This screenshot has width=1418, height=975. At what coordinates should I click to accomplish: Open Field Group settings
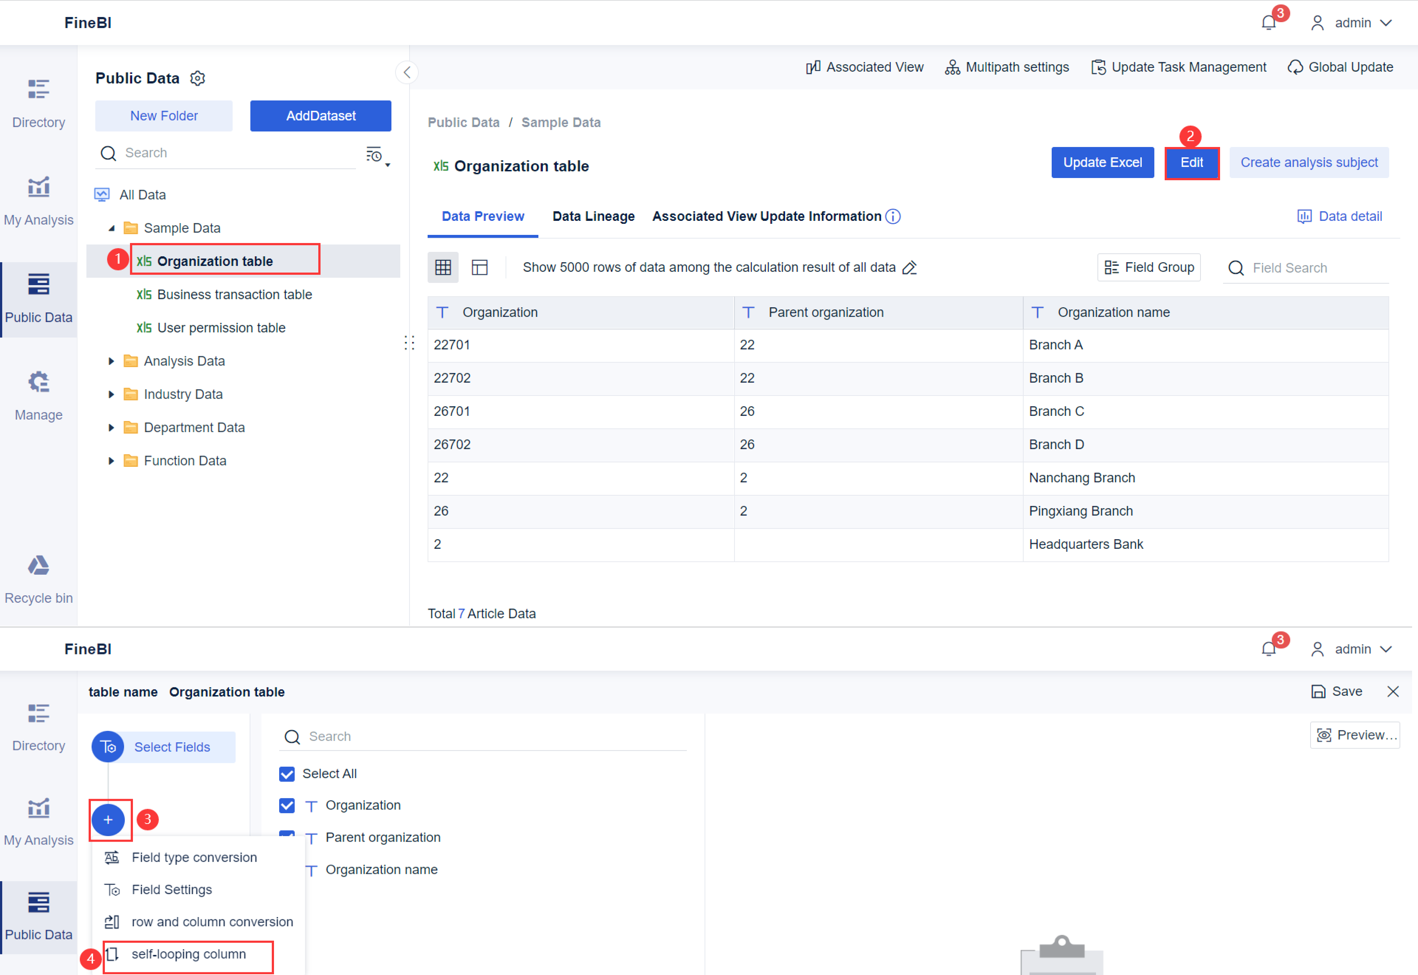pyautogui.click(x=1149, y=267)
